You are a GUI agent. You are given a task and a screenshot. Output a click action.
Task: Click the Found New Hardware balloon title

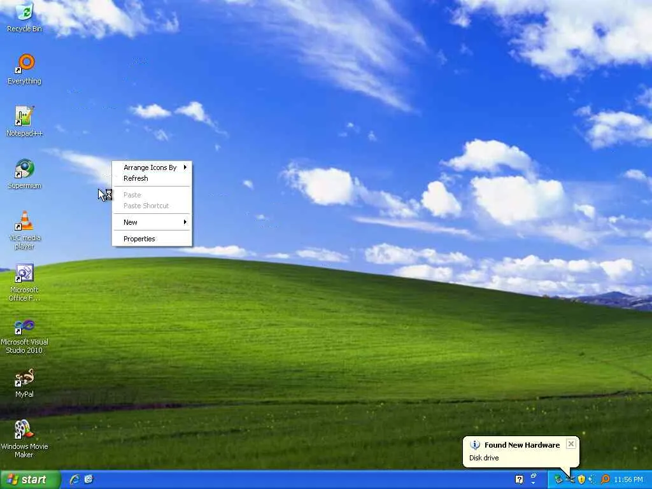click(522, 445)
